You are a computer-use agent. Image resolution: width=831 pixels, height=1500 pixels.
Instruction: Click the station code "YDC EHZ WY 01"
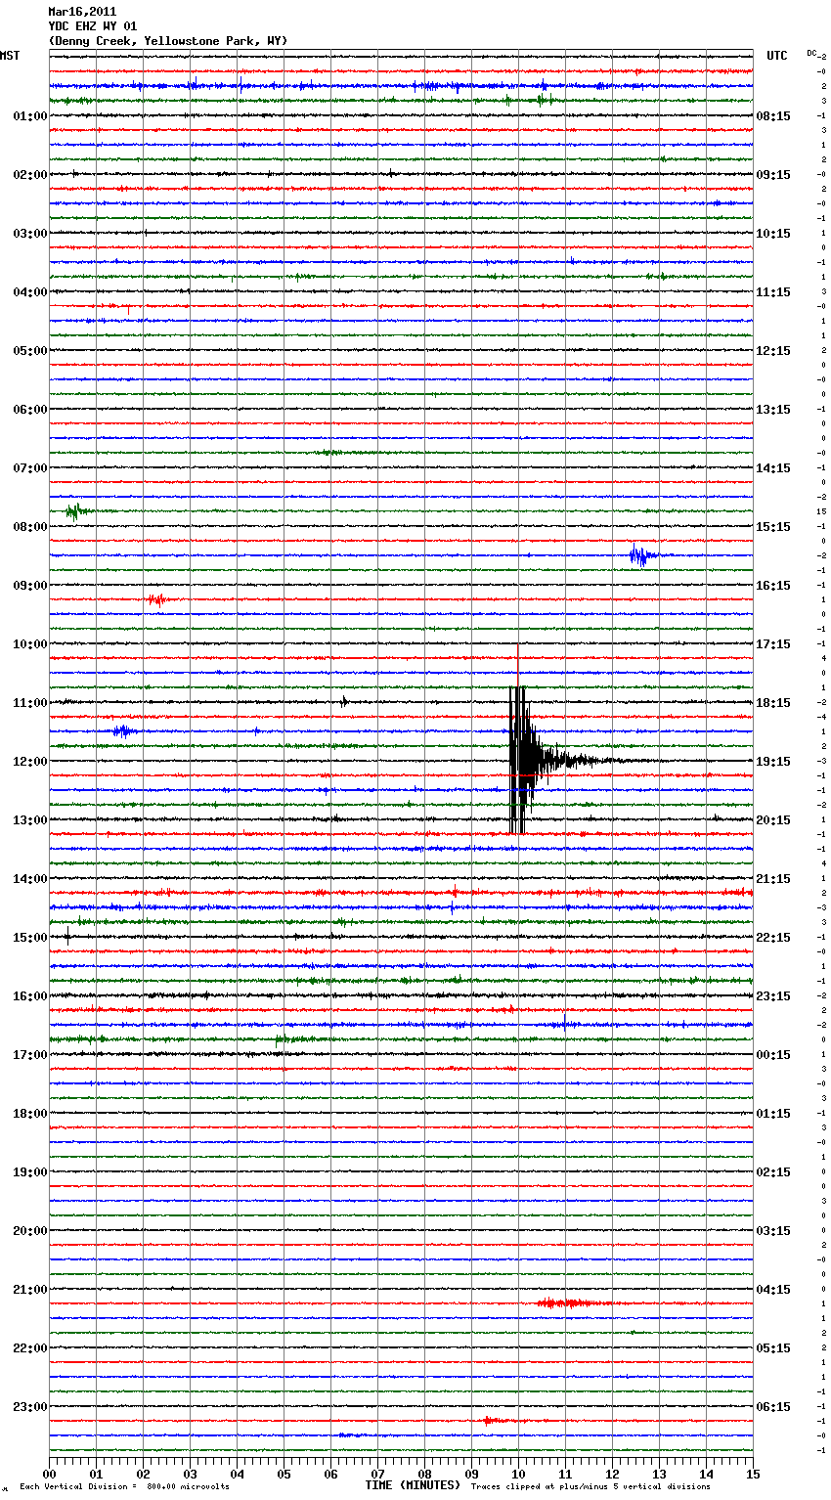tap(93, 26)
